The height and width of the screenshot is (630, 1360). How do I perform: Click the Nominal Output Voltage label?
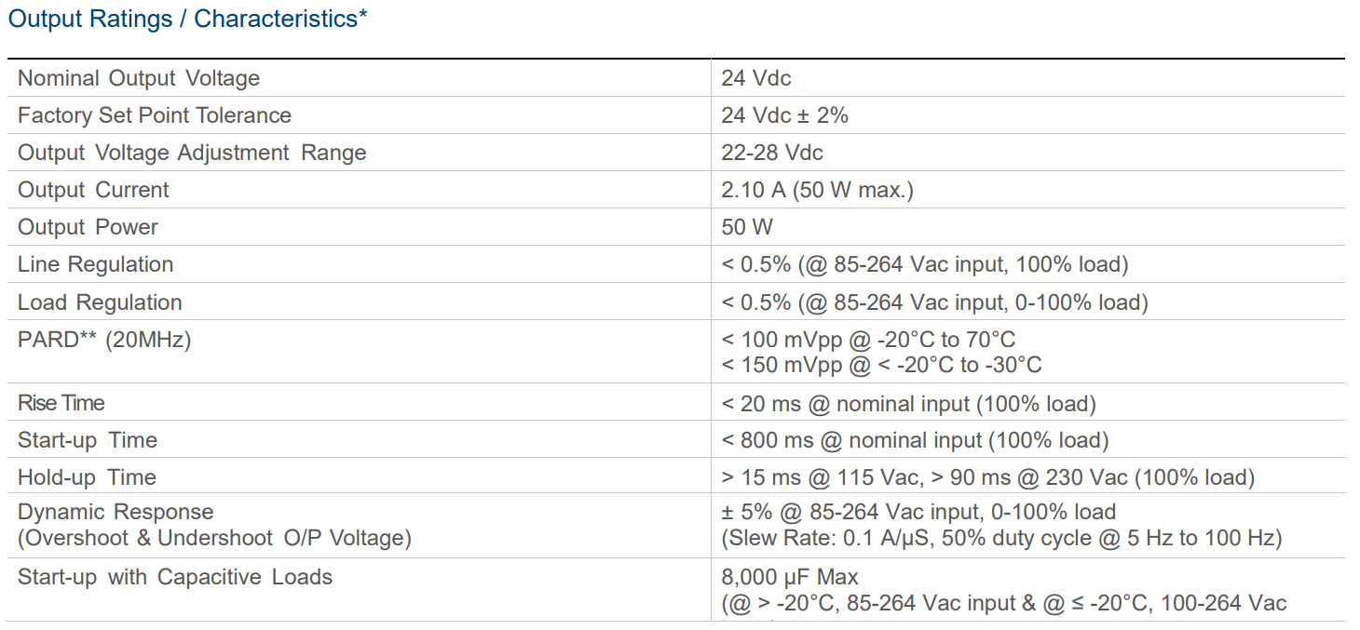(139, 78)
